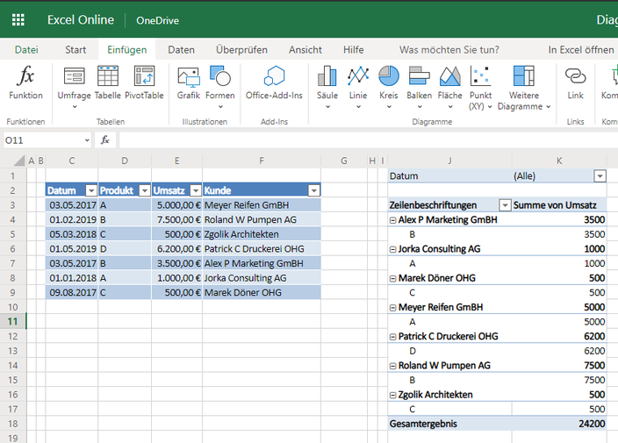
Task: Insert a Link with the chain icon
Action: pyautogui.click(x=576, y=82)
